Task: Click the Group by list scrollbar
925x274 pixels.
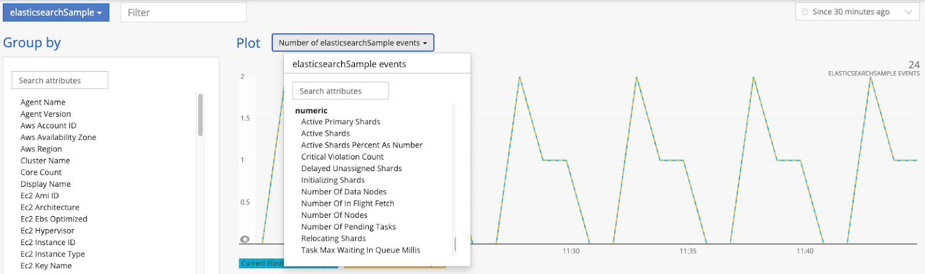Action: 201,114
